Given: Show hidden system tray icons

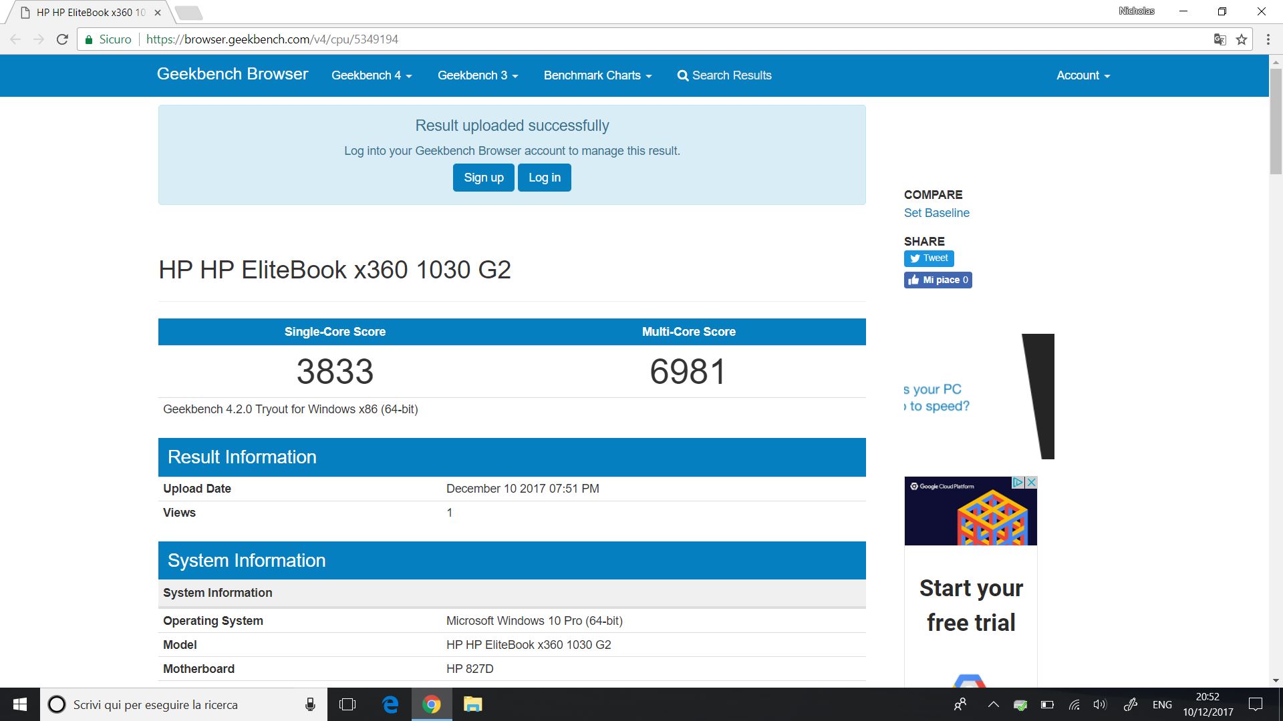Looking at the screenshot, I should pyautogui.click(x=994, y=704).
